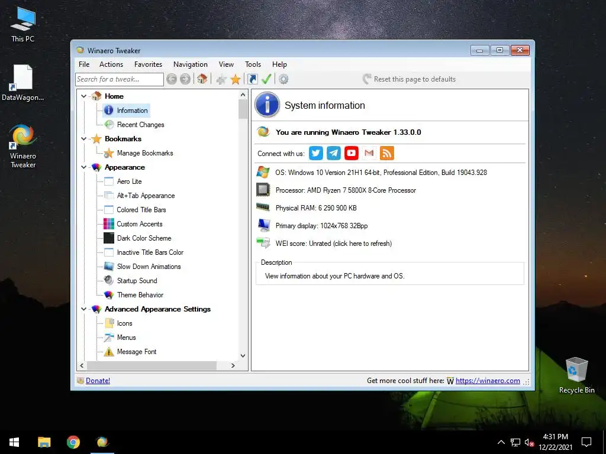The width and height of the screenshot is (606, 454).
Task: Open the YouTube social icon
Action: pos(352,153)
